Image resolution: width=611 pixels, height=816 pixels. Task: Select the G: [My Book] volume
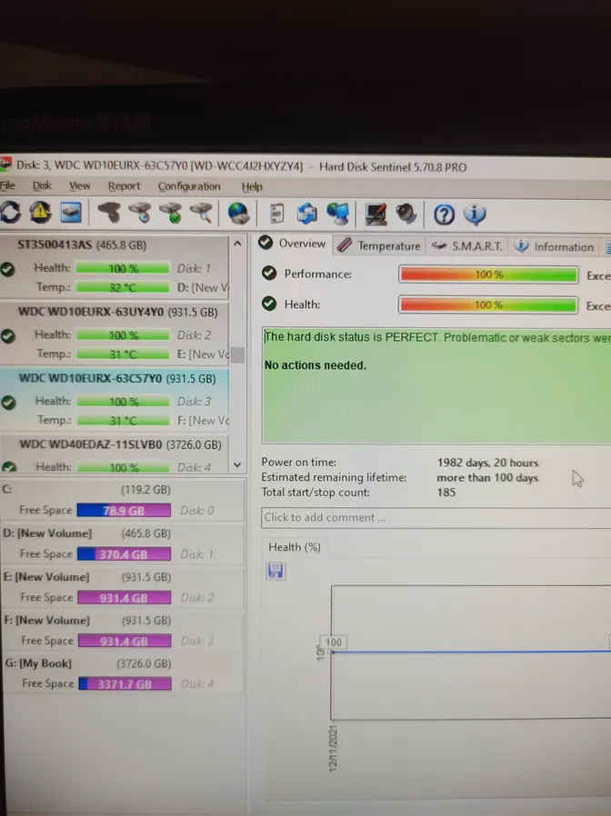[123, 673]
